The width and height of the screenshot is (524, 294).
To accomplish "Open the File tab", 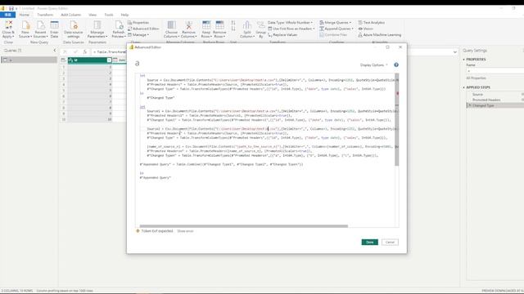I will click(7, 15).
